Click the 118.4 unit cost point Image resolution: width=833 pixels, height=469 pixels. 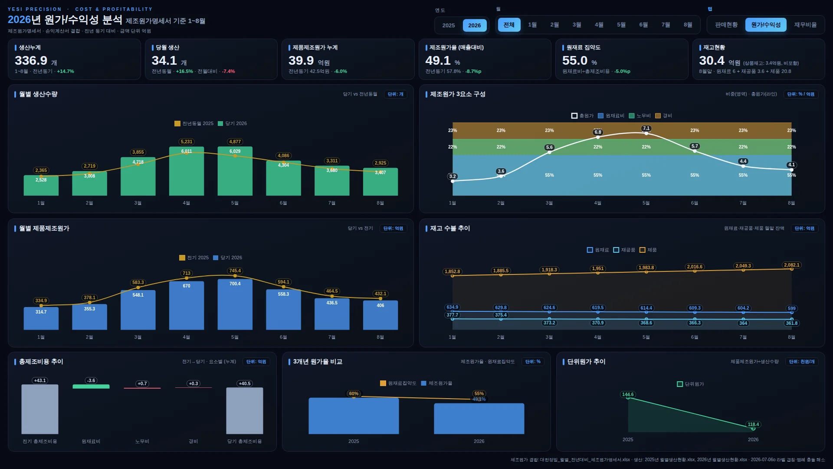pyautogui.click(x=753, y=428)
